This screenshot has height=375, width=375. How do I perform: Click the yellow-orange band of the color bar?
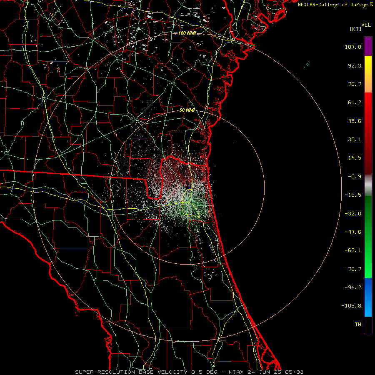[368, 74]
